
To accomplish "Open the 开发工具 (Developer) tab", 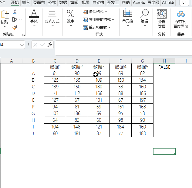I will point(113,2).
